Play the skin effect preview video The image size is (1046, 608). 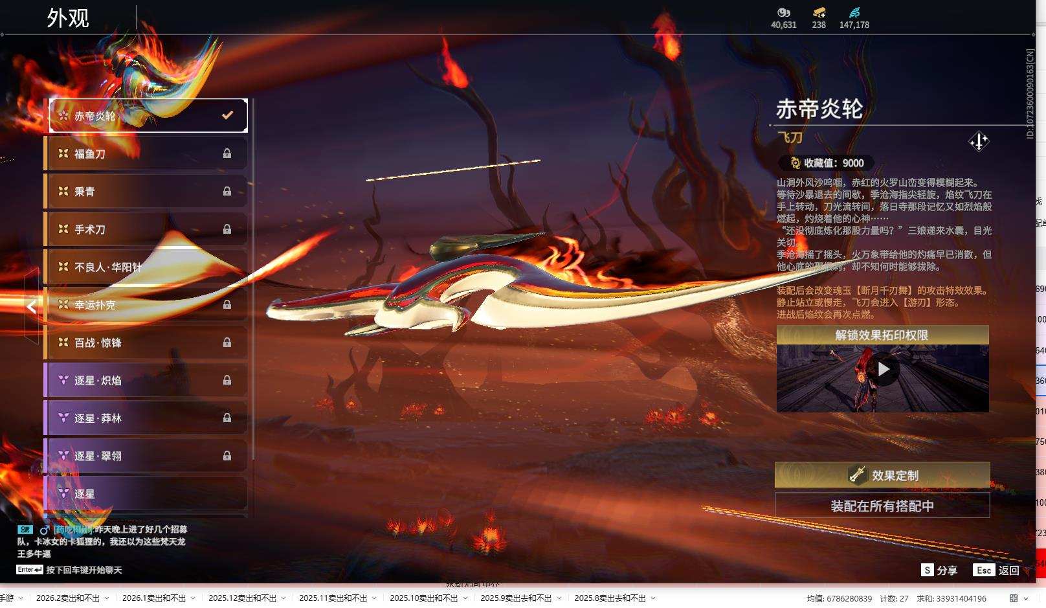(883, 369)
